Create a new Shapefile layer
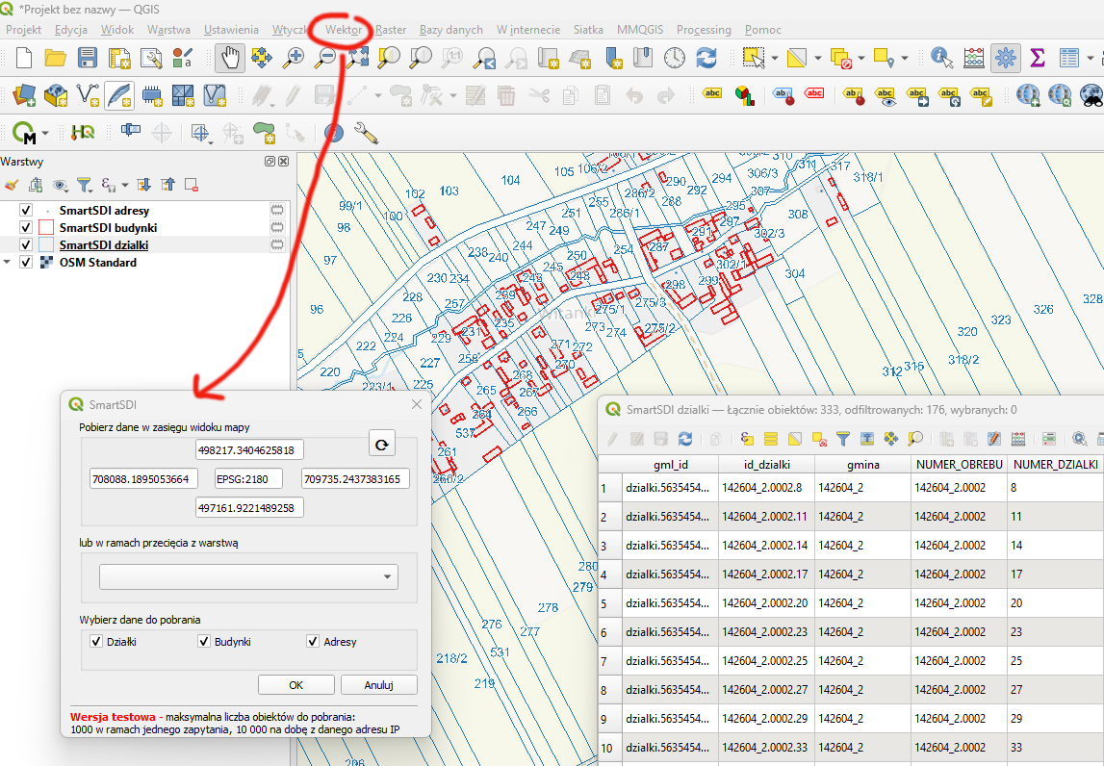Image resolution: width=1104 pixels, height=766 pixels. pos(88,94)
